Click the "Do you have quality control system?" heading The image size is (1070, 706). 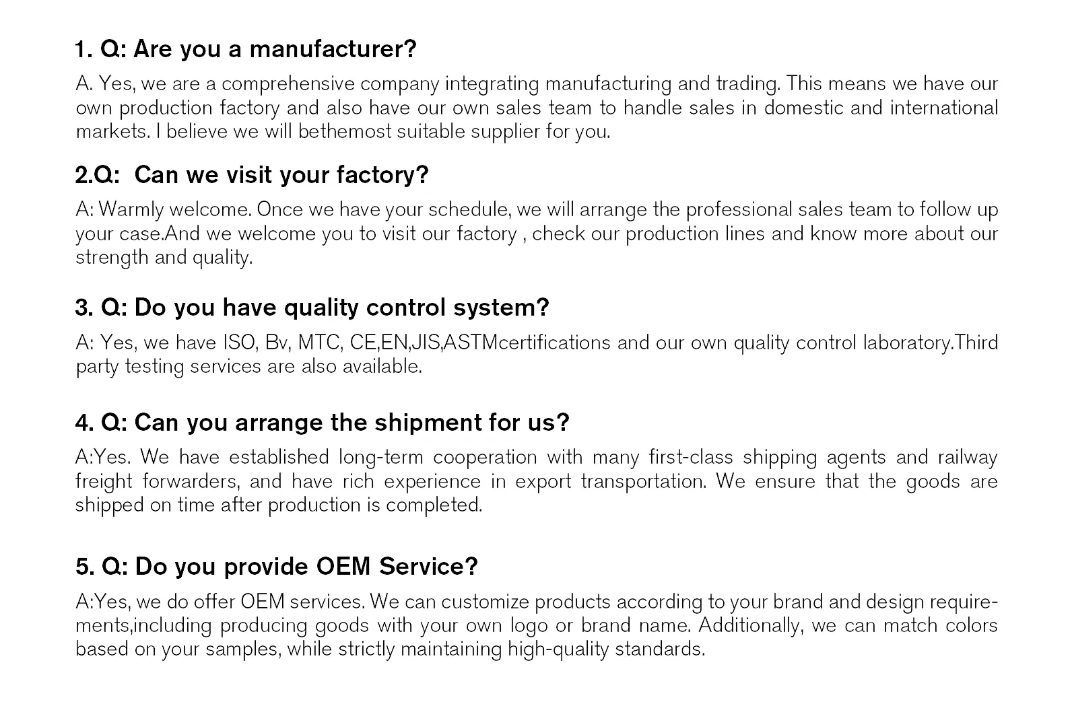(341, 308)
